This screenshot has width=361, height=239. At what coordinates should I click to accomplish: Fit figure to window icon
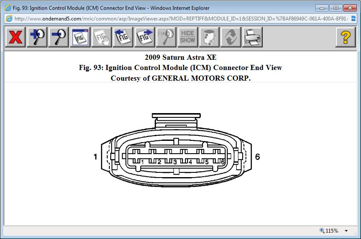pos(80,37)
